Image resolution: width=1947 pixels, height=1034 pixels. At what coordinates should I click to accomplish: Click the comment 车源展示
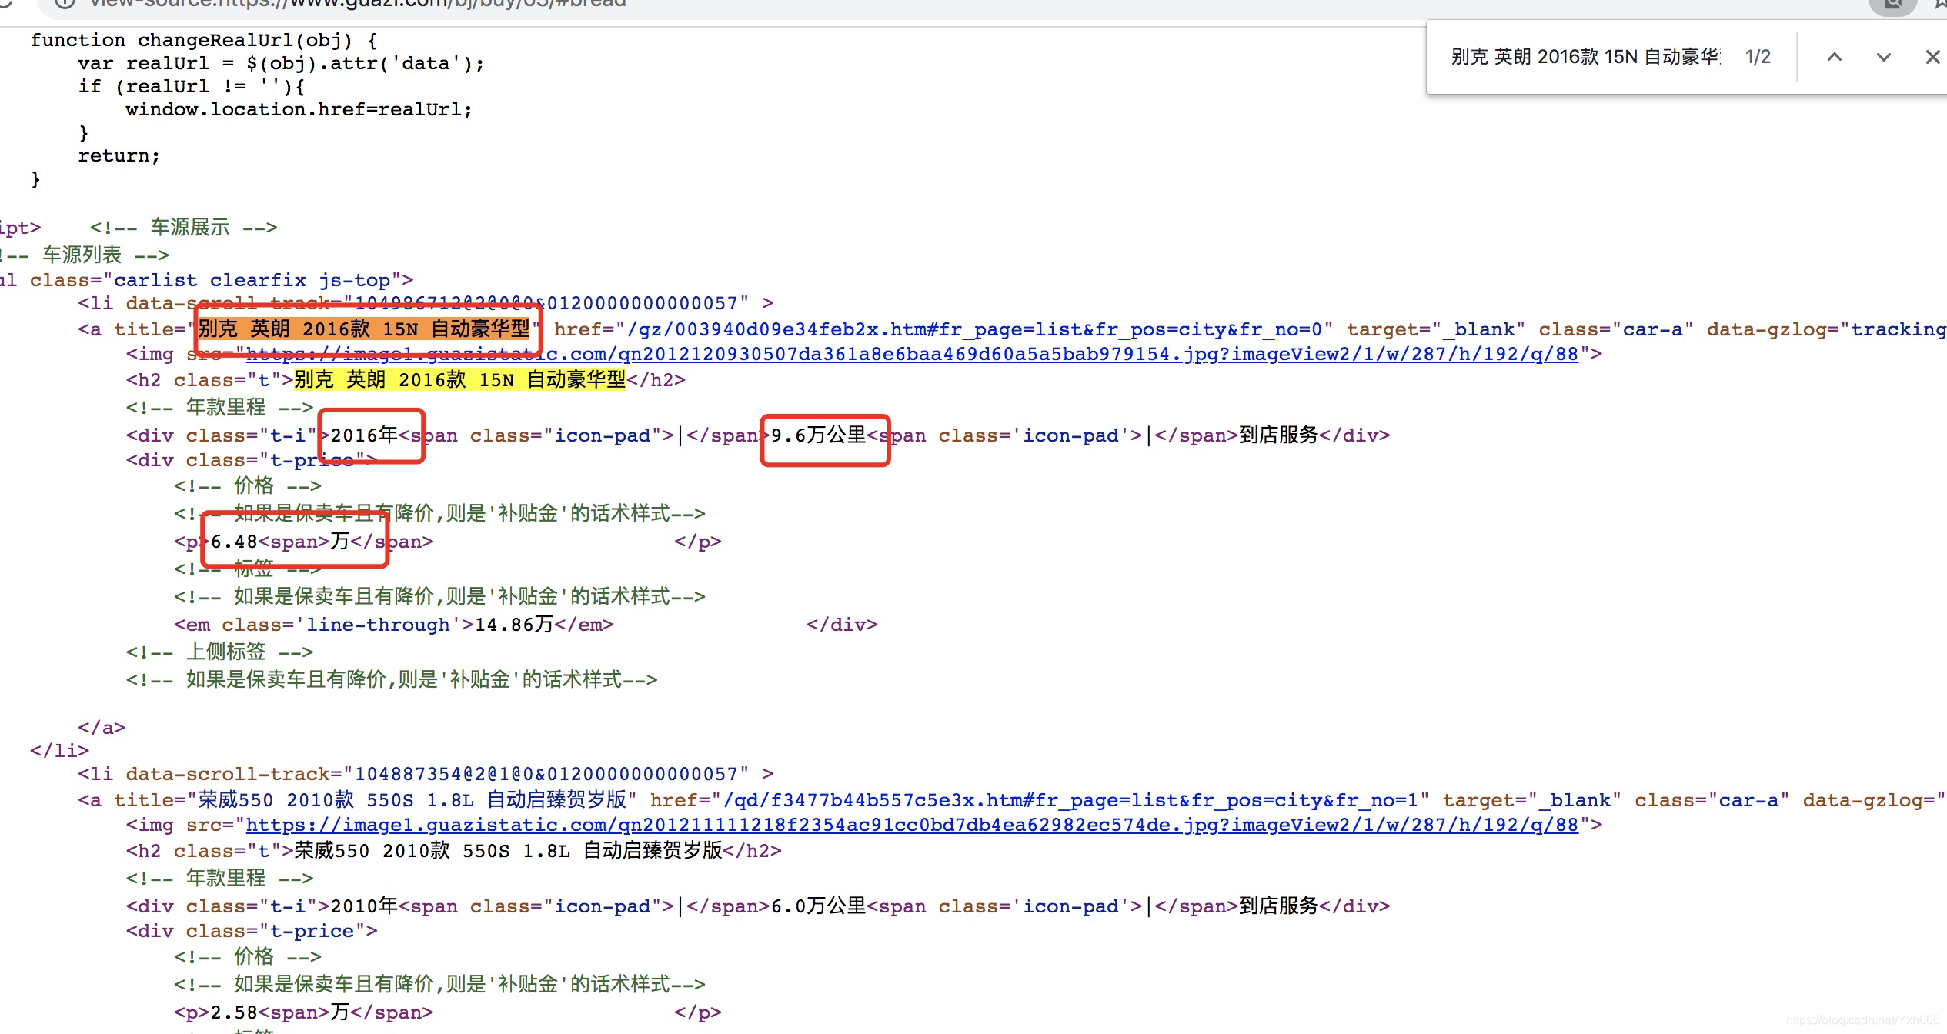(183, 228)
